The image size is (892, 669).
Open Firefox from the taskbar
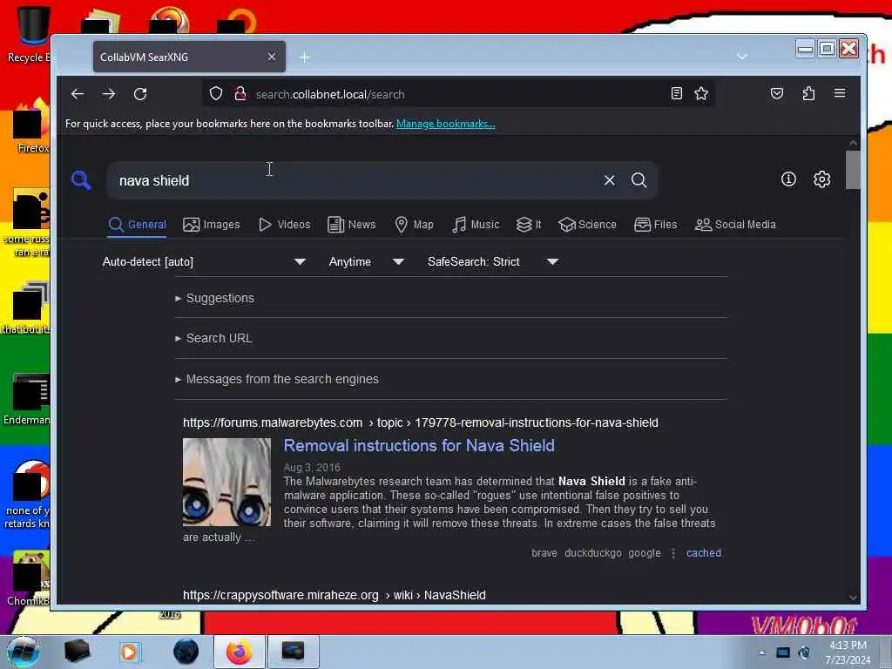coord(239,652)
